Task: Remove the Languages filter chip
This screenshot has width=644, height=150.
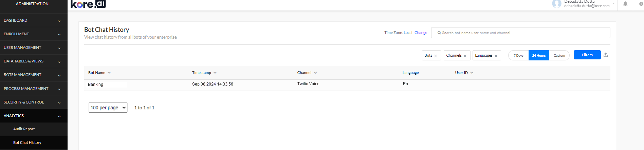Action: pyautogui.click(x=496, y=56)
